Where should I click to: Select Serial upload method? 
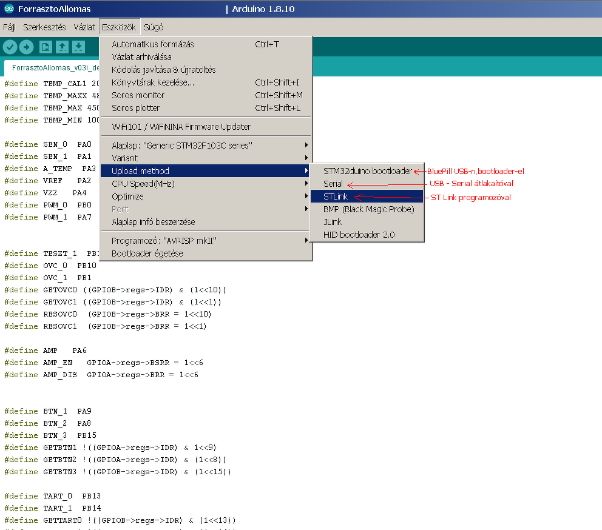pyautogui.click(x=367, y=184)
